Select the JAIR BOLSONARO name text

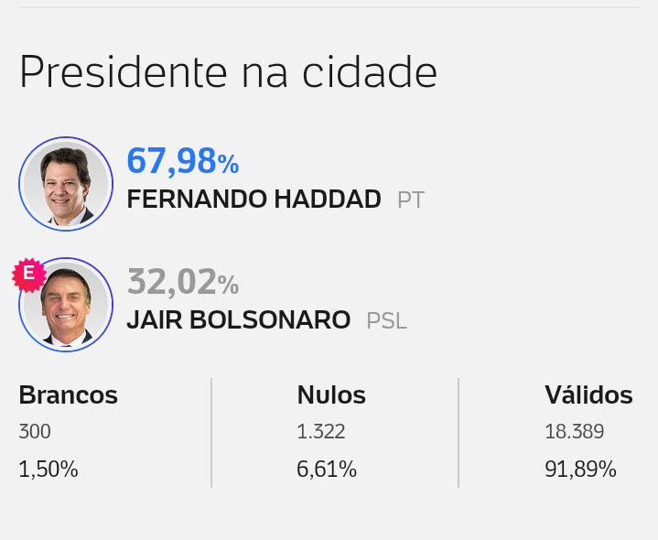[238, 320]
